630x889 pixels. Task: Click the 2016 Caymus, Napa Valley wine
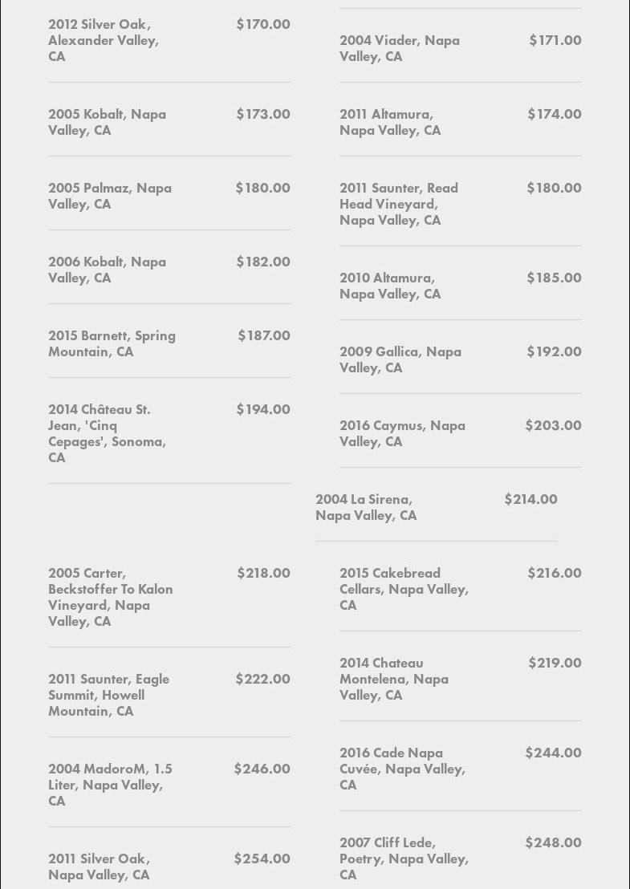coord(402,433)
